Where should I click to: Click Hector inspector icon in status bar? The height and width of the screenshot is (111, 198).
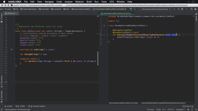coord(192,109)
